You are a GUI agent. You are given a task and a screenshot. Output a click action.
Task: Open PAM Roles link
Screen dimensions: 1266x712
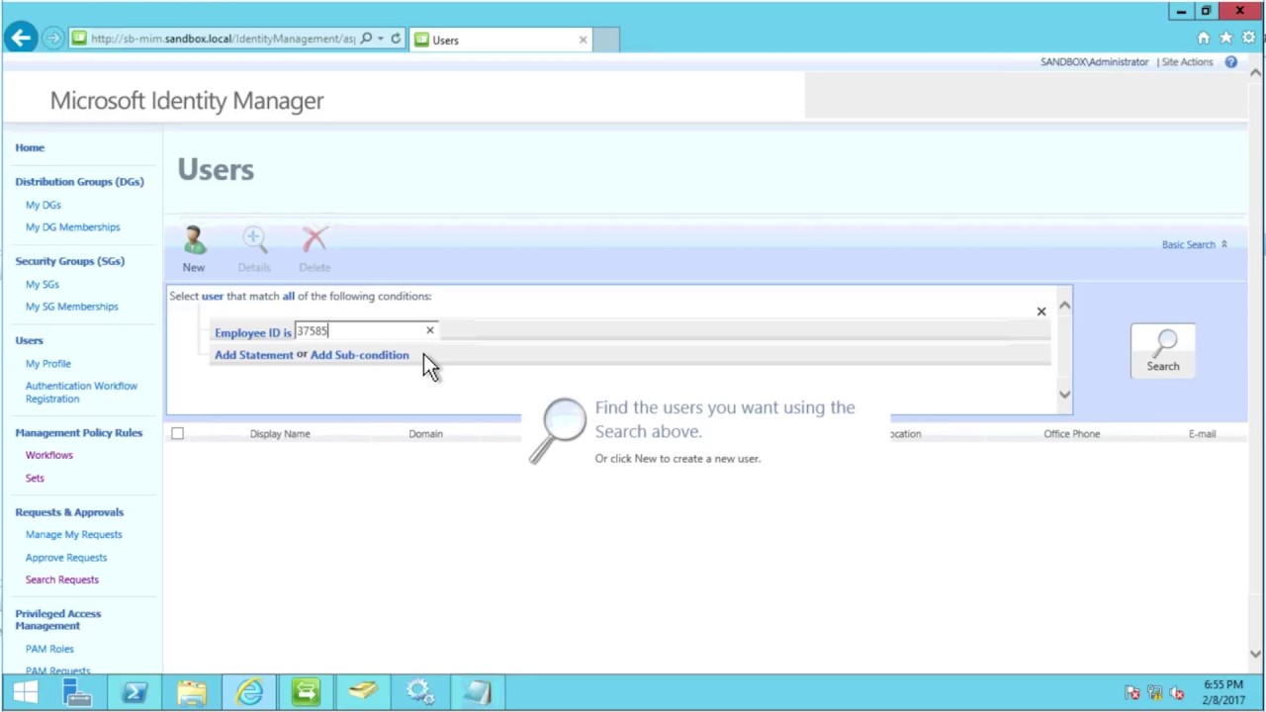49,649
